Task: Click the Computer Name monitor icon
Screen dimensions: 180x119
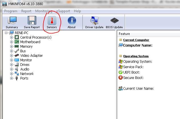Action: coord(121,45)
